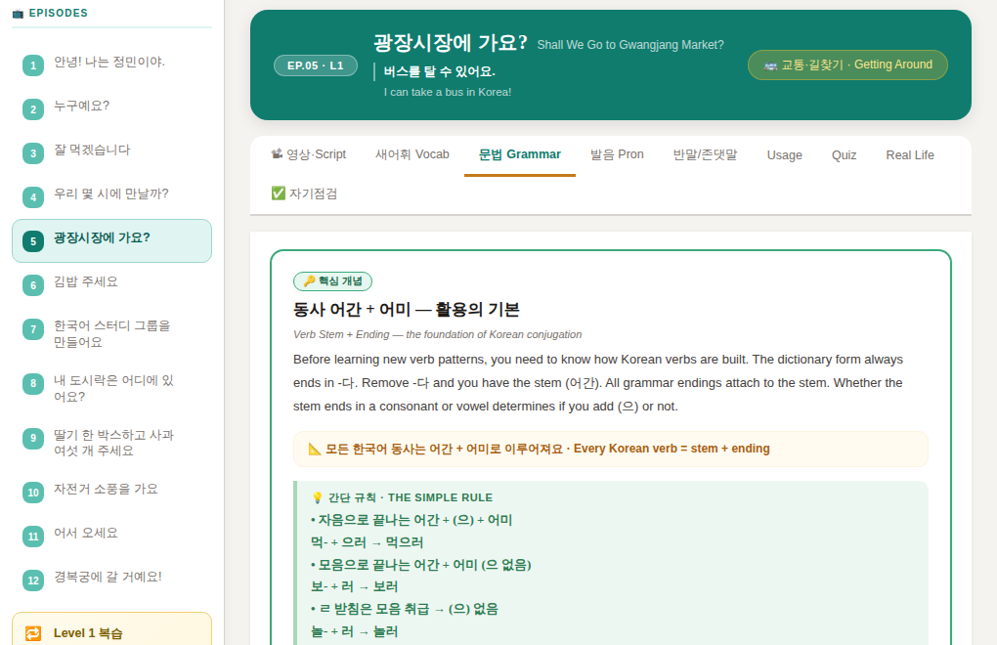Click the rule 자음으로 끝나는 어간 + (으) + 어미
The width and height of the screenshot is (997, 645).
coord(412,521)
